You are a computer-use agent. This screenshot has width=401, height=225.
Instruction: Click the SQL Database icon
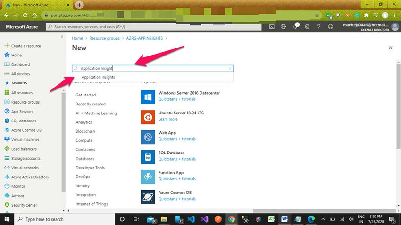pos(148,157)
